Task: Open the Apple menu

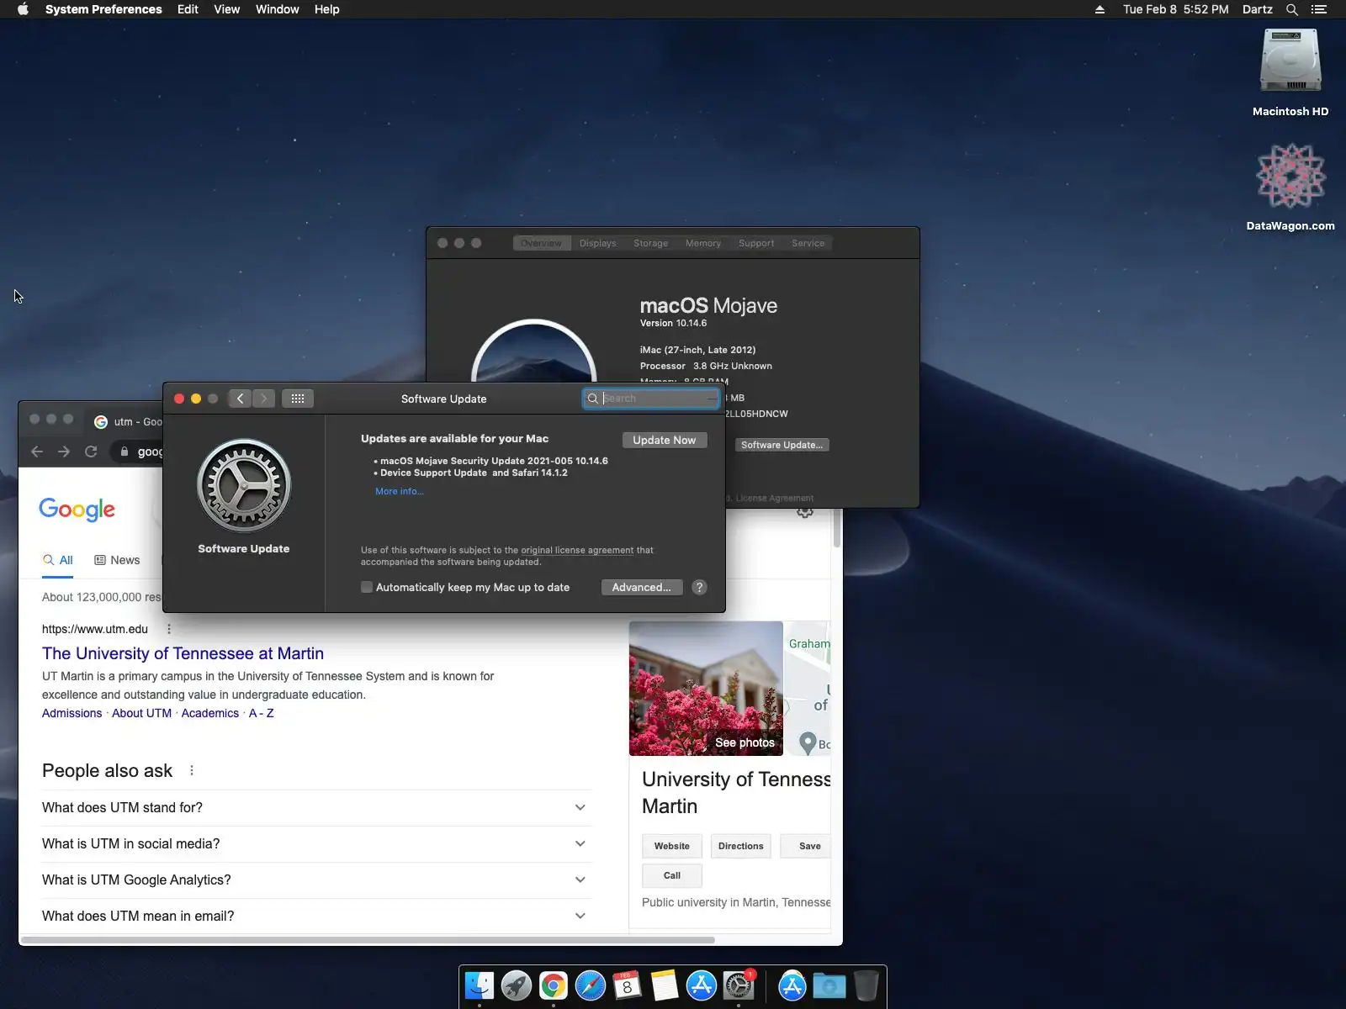Action: pos(23,9)
